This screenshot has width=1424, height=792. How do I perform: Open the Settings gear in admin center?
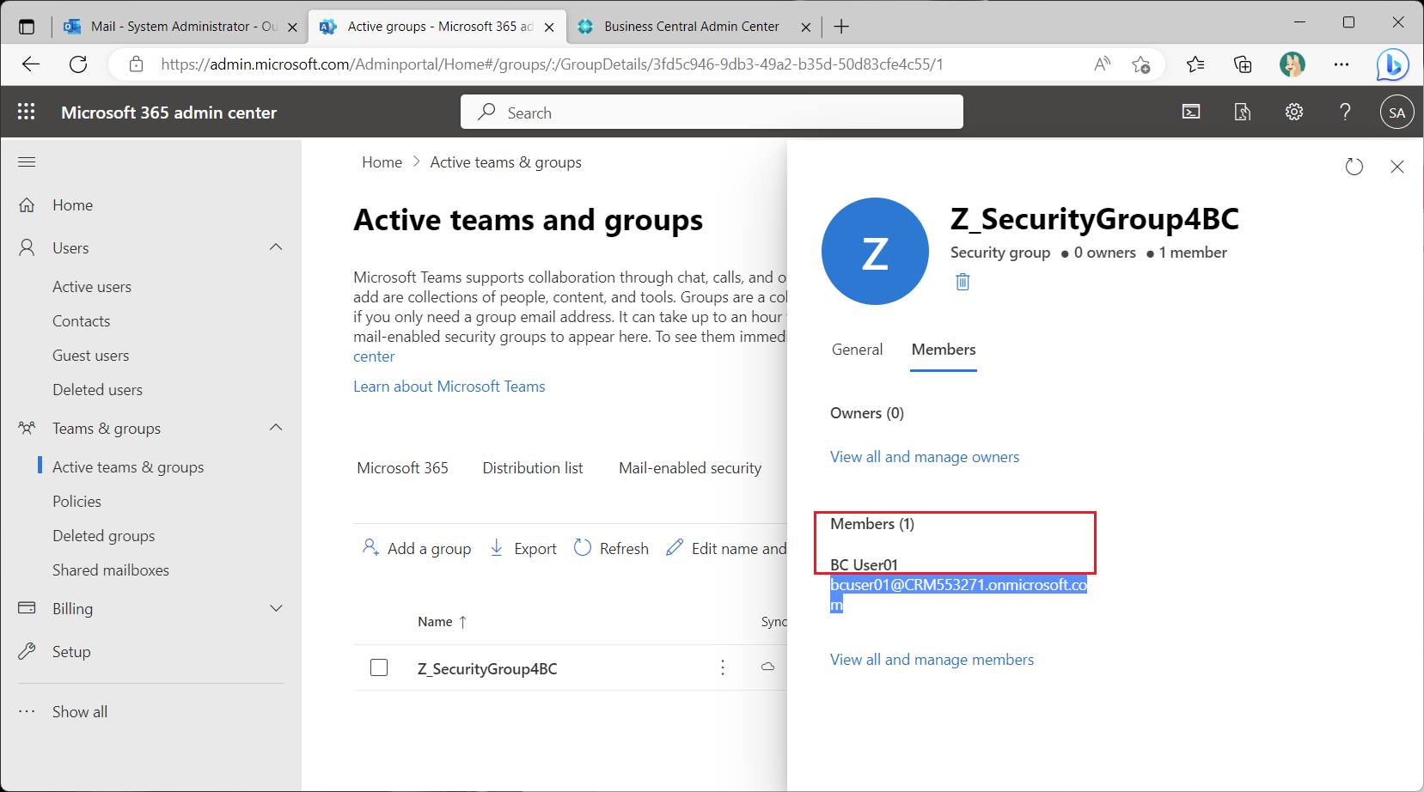[x=1294, y=112]
